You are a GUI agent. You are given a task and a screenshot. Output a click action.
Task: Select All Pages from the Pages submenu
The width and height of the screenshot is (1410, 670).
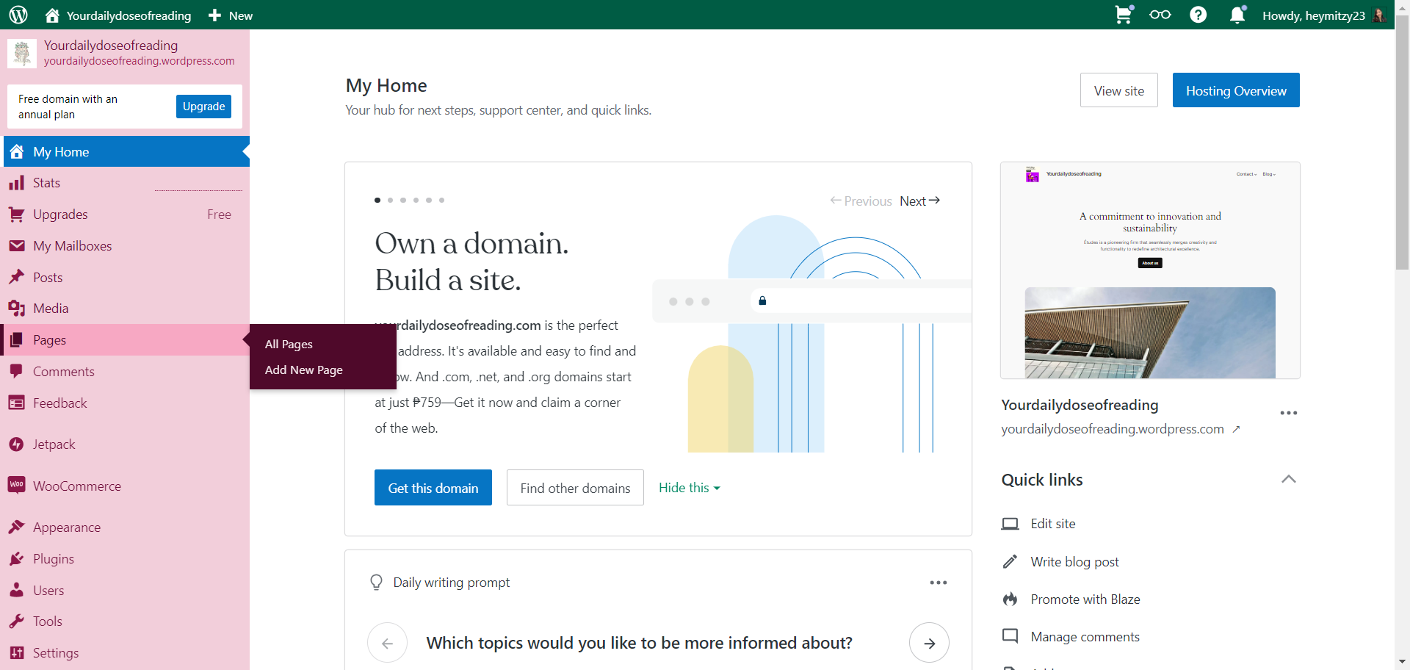pos(289,345)
